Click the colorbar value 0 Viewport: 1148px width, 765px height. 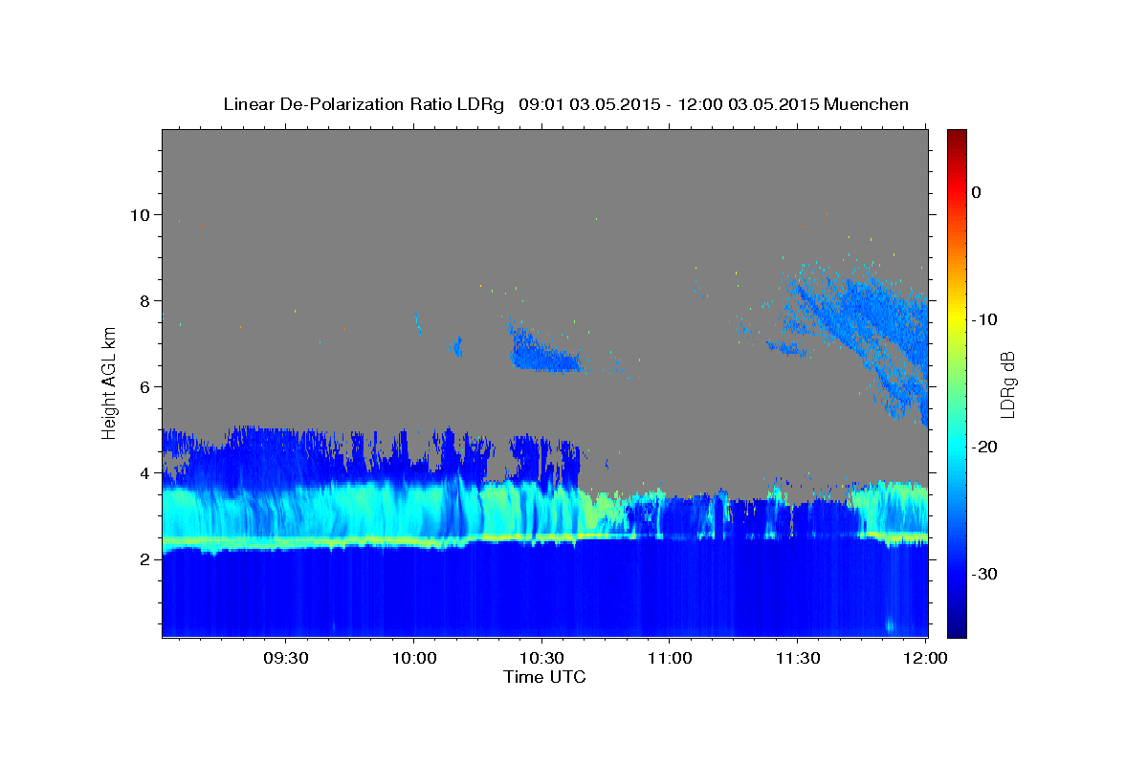pos(977,192)
